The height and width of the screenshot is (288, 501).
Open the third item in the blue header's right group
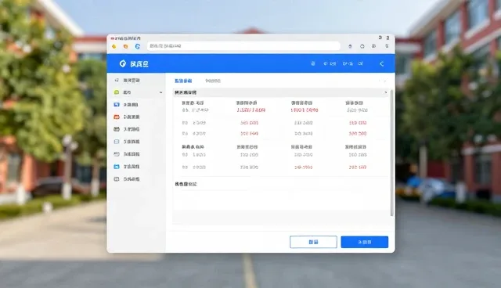click(x=348, y=63)
